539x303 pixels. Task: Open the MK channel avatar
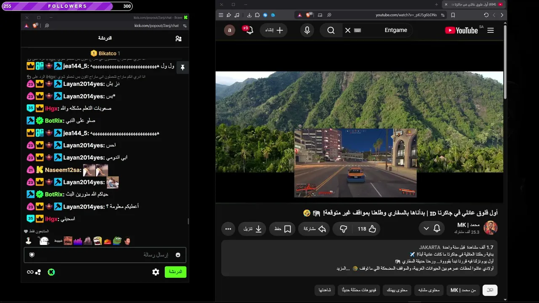490,228
